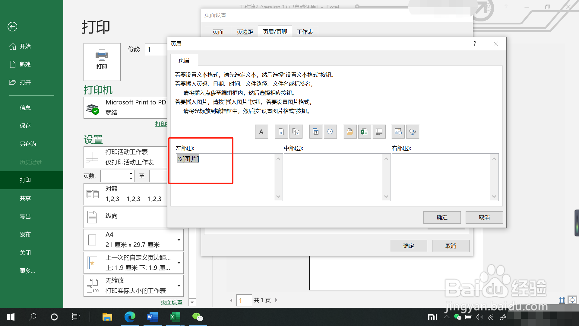Click the Insert Picture icon
This screenshot has width=579, height=326.
[x=398, y=132]
